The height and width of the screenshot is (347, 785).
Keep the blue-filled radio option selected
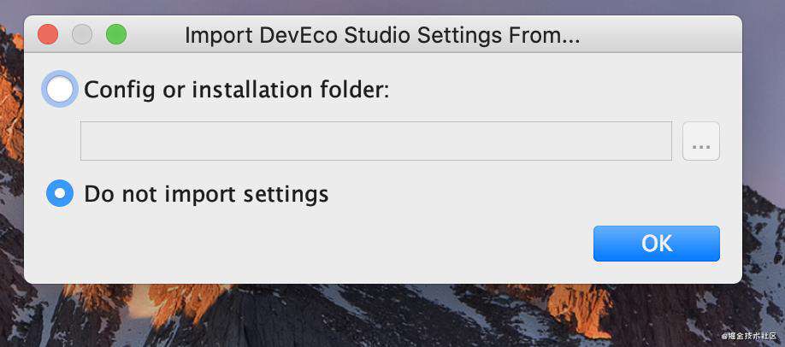60,193
